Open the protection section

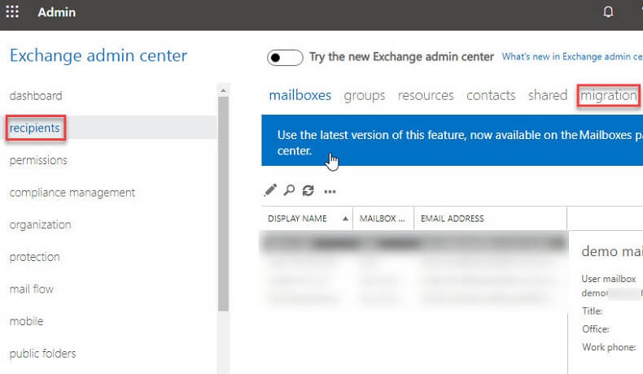(x=35, y=257)
